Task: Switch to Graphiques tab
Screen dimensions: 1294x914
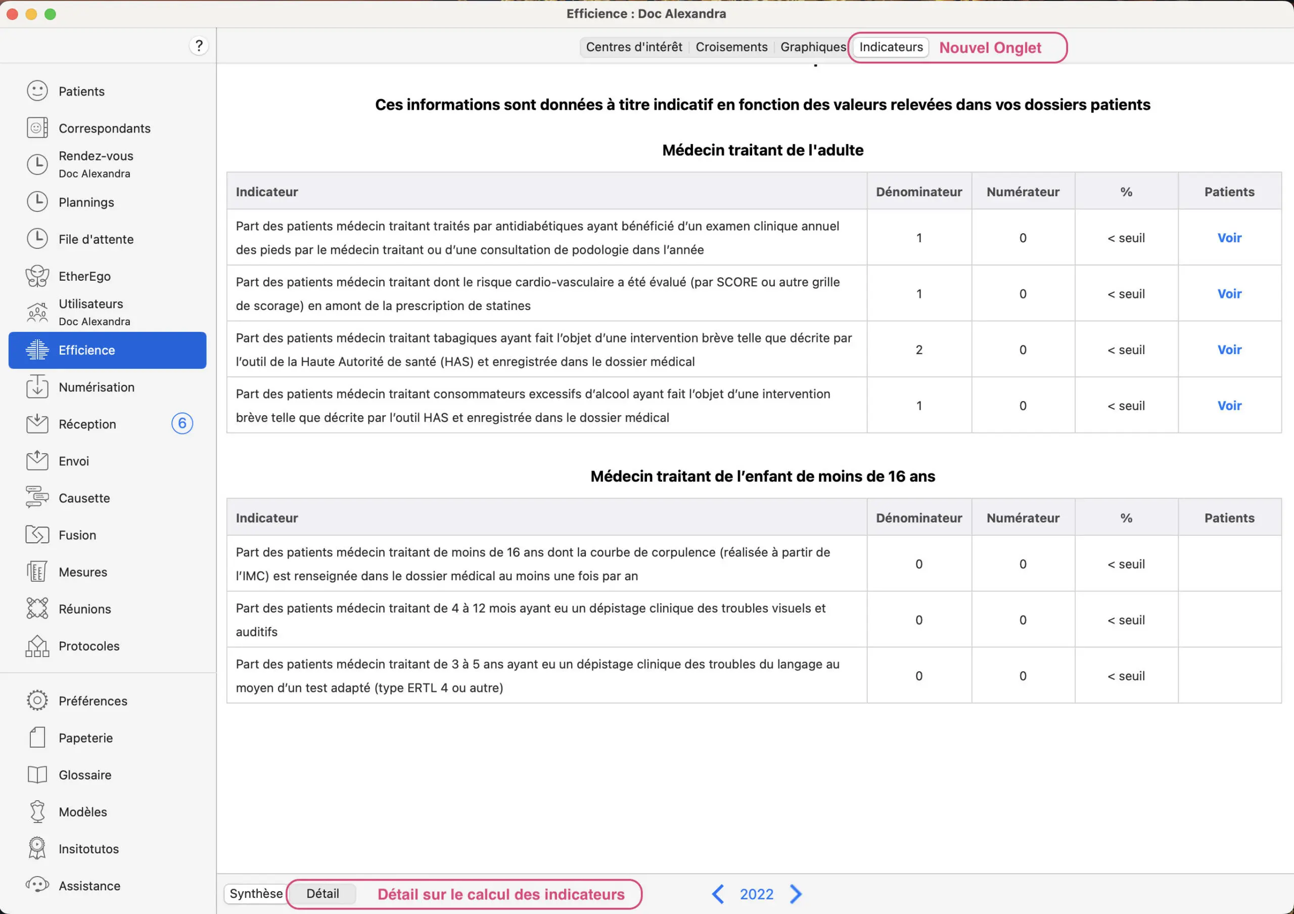Action: click(813, 47)
